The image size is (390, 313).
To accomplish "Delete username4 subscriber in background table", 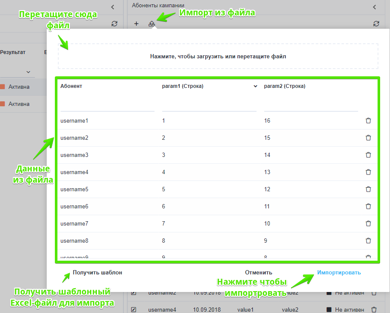I will click(374, 310).
